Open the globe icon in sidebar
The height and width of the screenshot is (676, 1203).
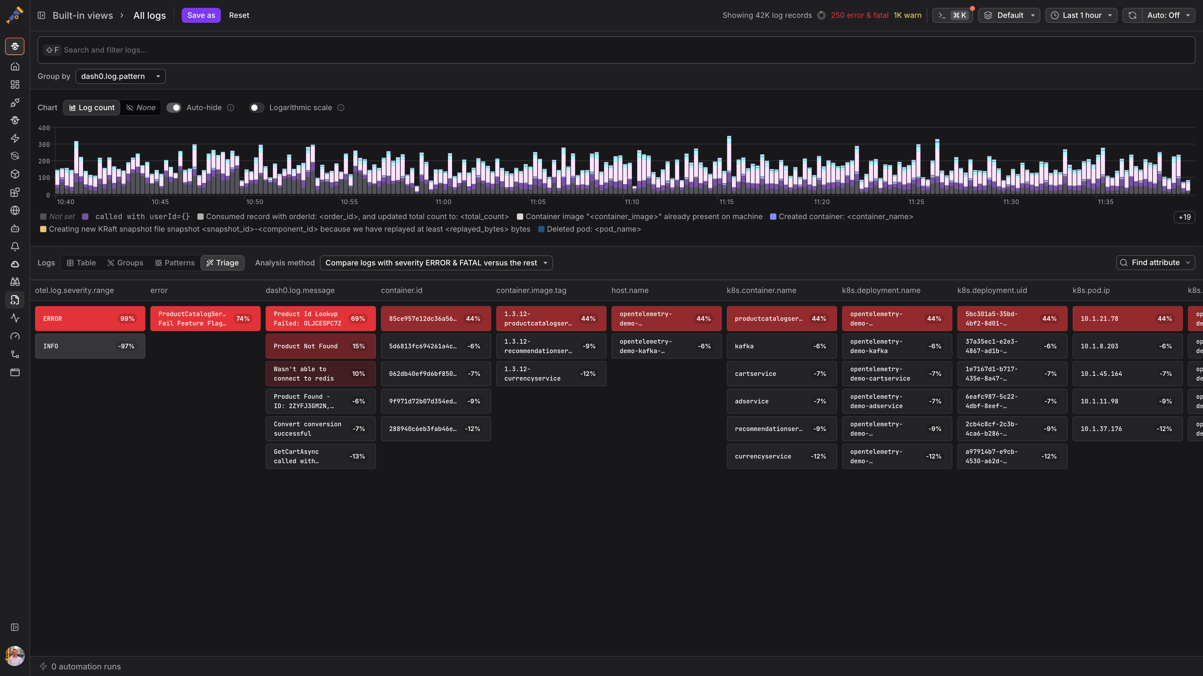click(x=15, y=210)
